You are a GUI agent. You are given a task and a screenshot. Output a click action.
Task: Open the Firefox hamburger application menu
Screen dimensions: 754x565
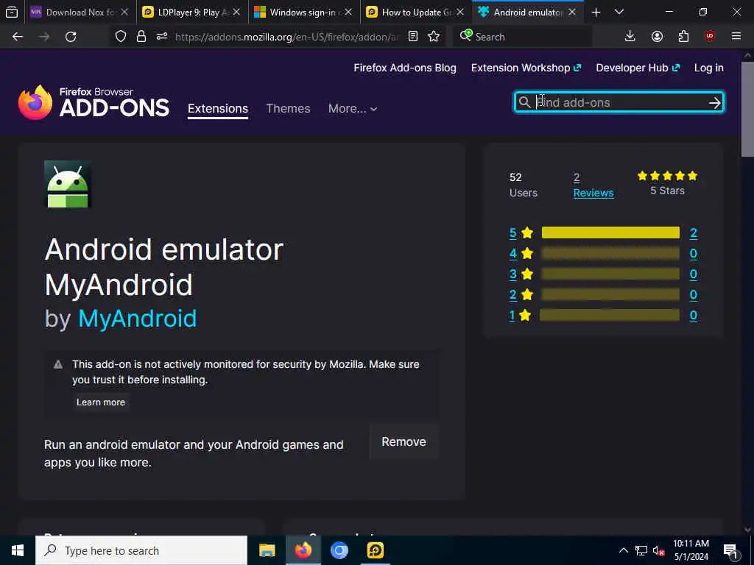pos(736,37)
